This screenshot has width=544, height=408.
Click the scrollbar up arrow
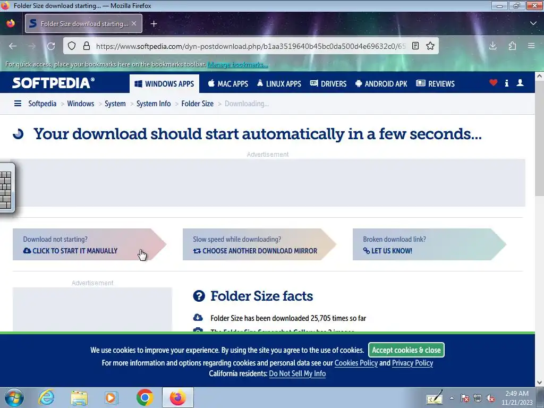tap(539, 76)
